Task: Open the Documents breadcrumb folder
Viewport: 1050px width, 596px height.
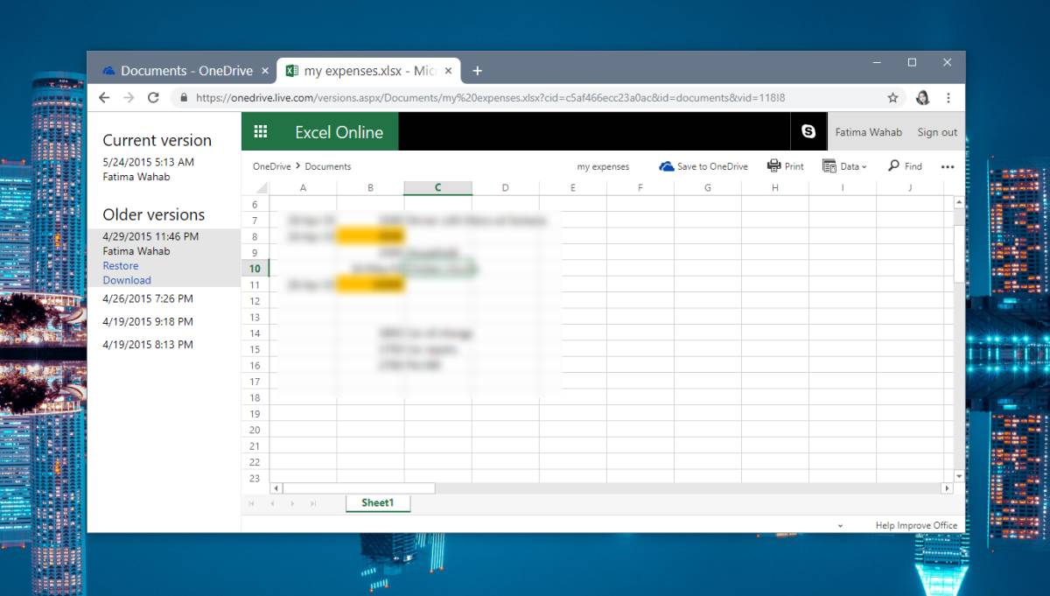Action: [x=328, y=166]
